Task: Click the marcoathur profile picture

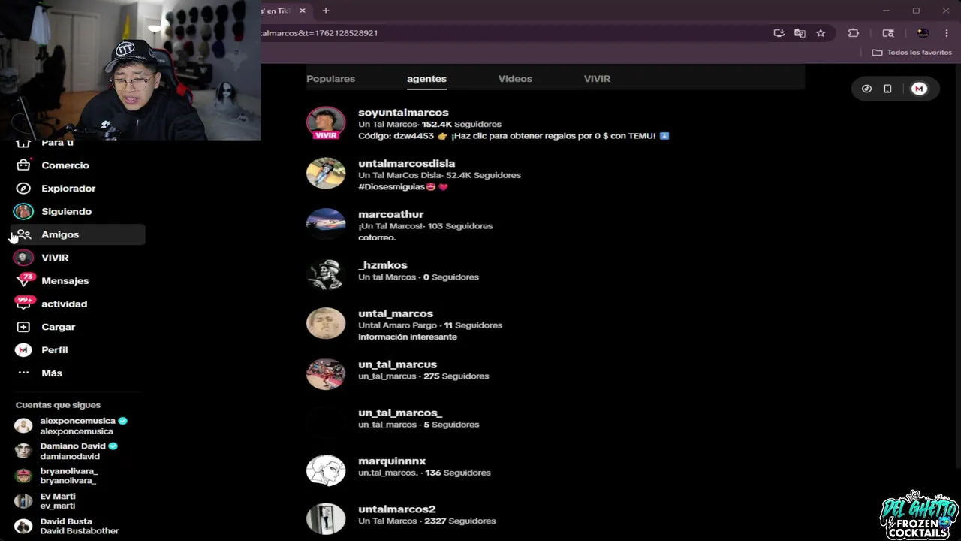Action: (x=326, y=224)
